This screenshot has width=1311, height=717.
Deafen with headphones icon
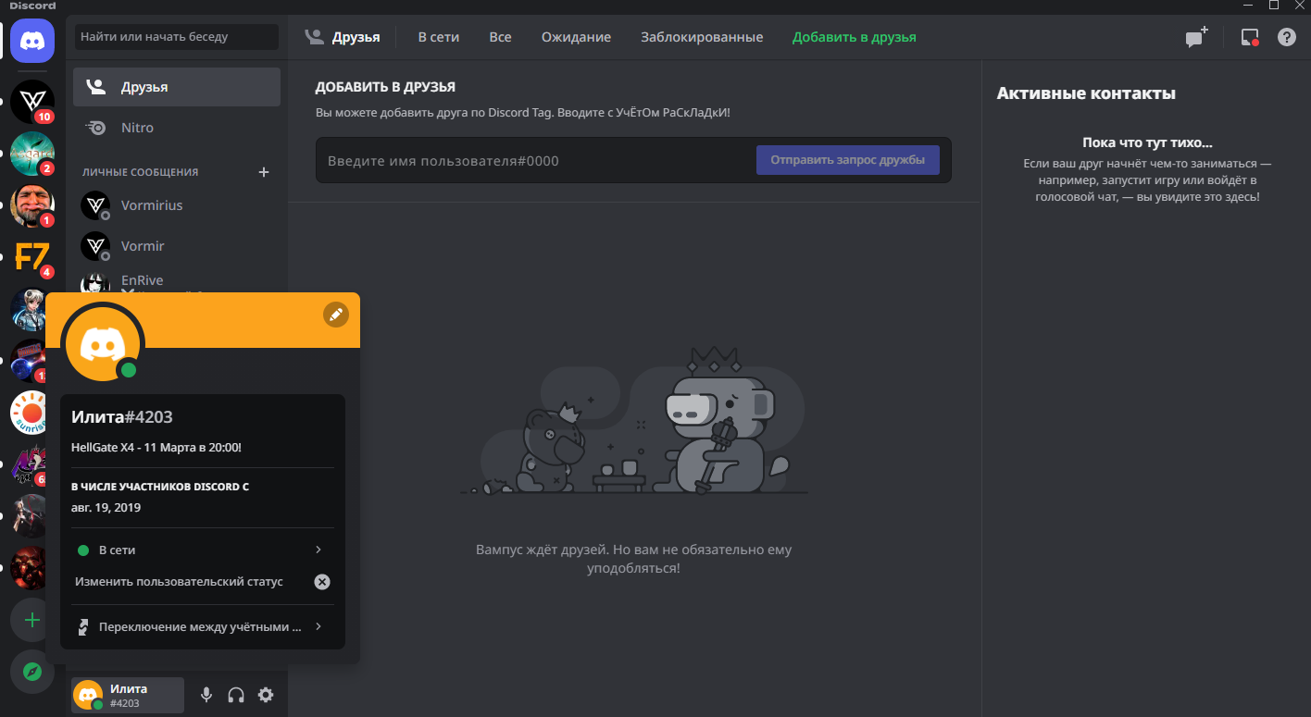pyautogui.click(x=236, y=695)
